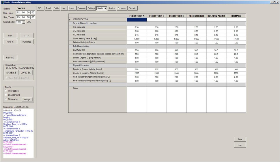280x162 pixels.
Task: Select the Scenario mode radio button
Action: point(6,99)
